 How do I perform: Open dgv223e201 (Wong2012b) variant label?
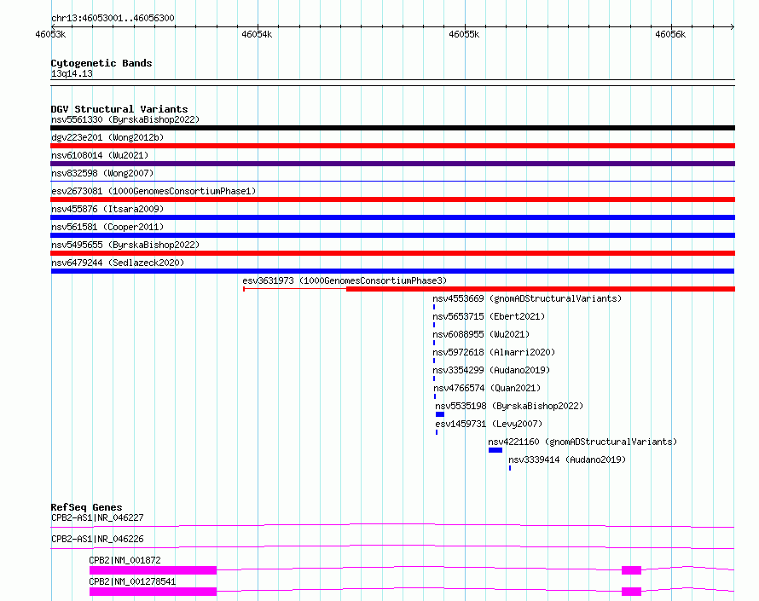[x=107, y=137]
